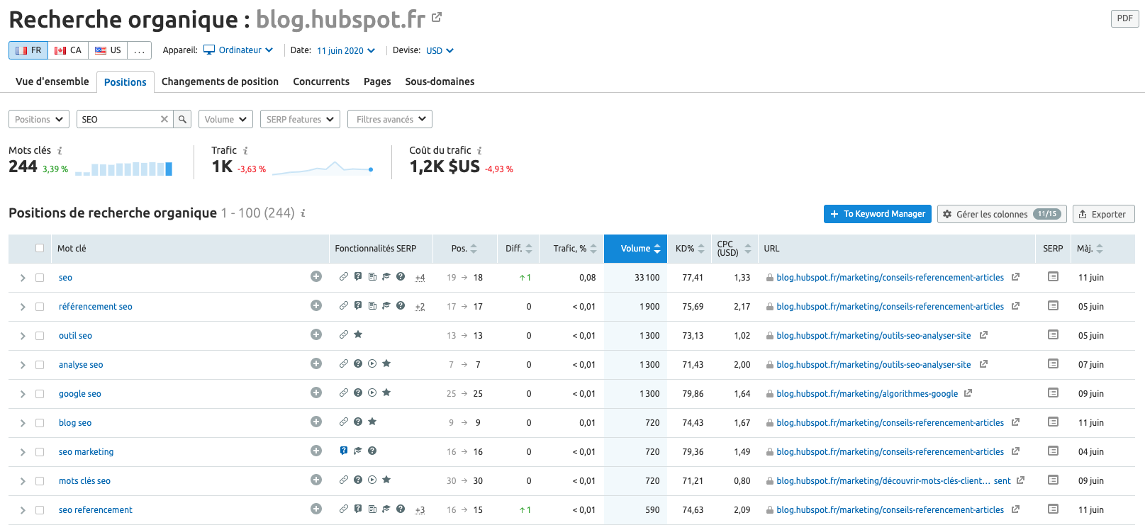
Task: Check the 'analyse seo' row
Action: (x=40, y=365)
